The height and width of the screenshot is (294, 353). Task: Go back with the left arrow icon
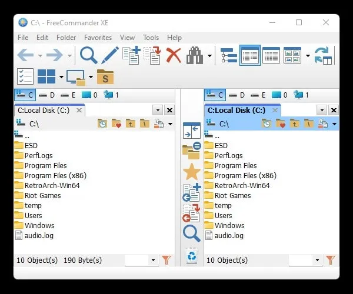click(x=25, y=55)
